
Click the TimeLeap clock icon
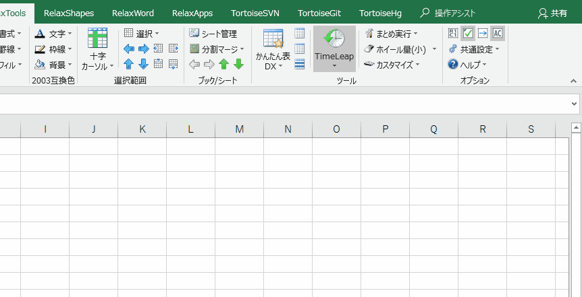pyautogui.click(x=334, y=38)
